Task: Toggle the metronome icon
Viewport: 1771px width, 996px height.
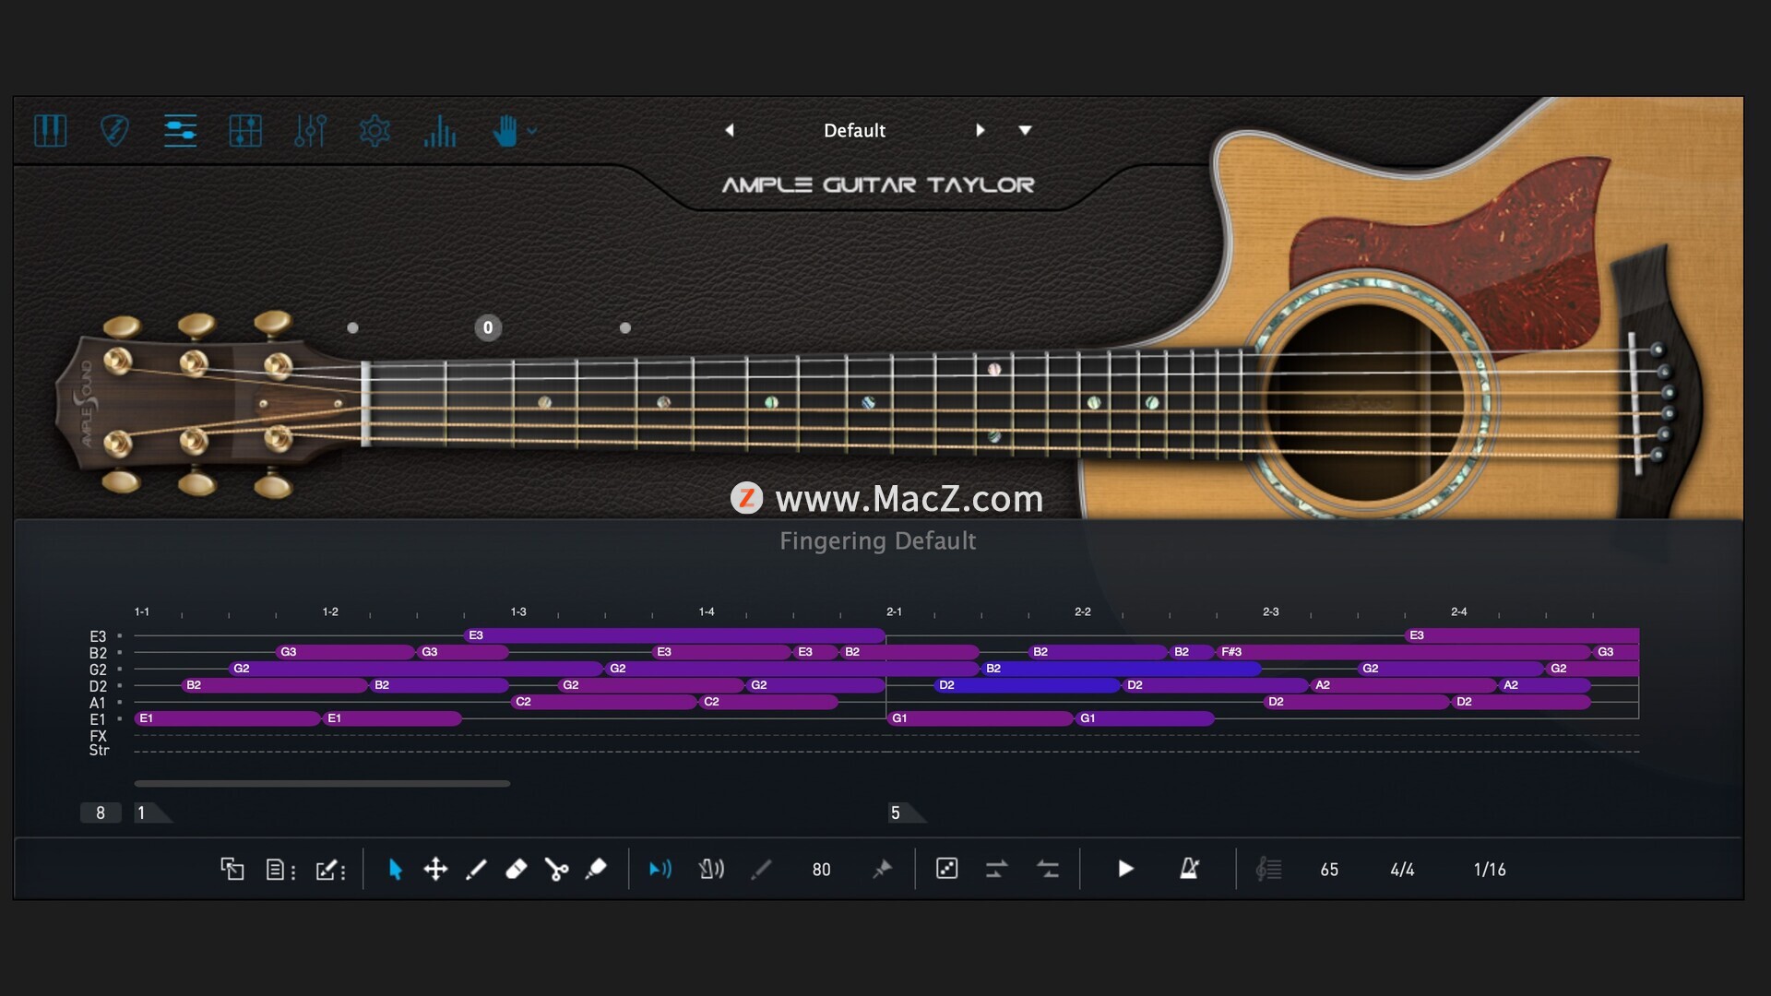Action: (1189, 869)
